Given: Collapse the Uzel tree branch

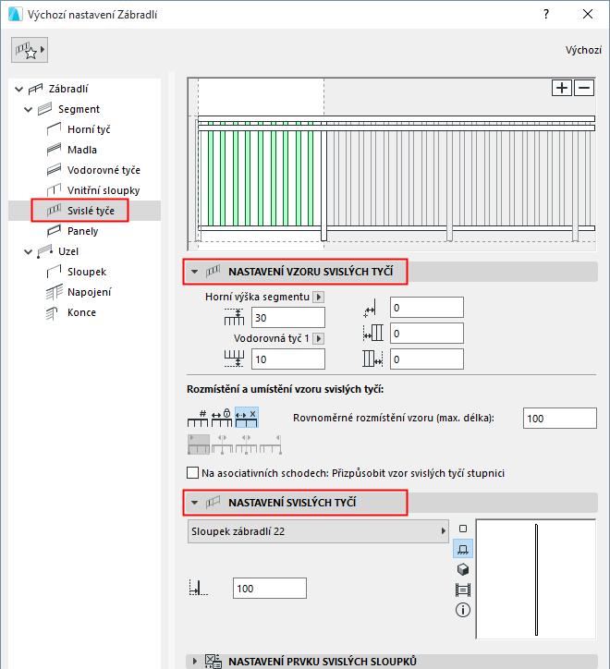Looking at the screenshot, I should click(x=28, y=251).
